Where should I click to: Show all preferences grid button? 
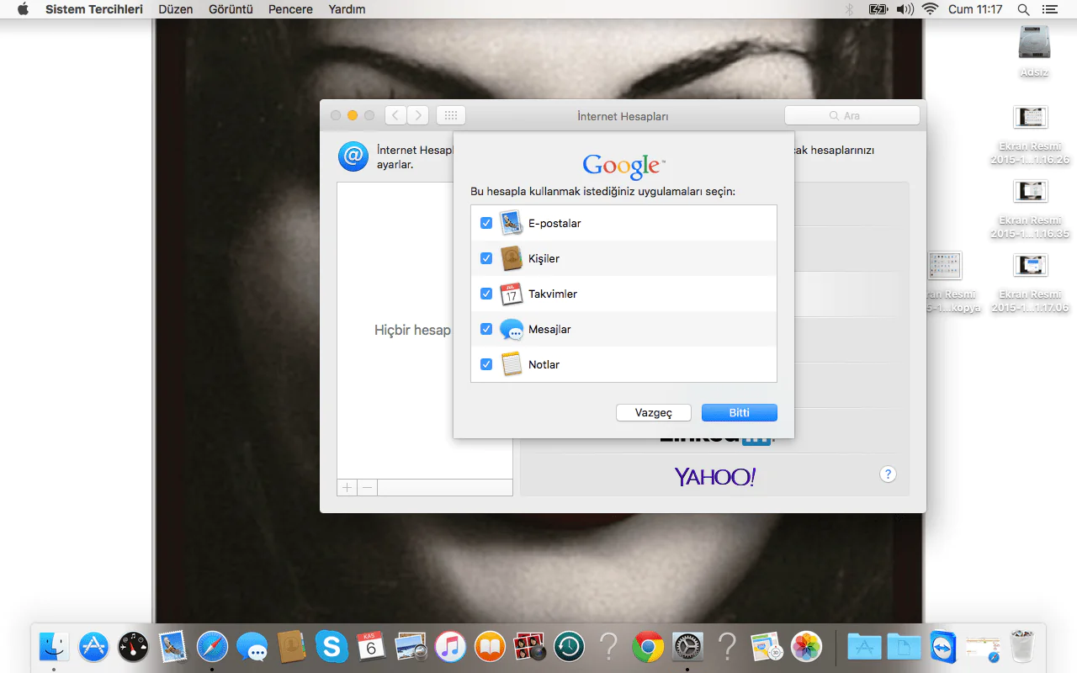pyautogui.click(x=450, y=115)
